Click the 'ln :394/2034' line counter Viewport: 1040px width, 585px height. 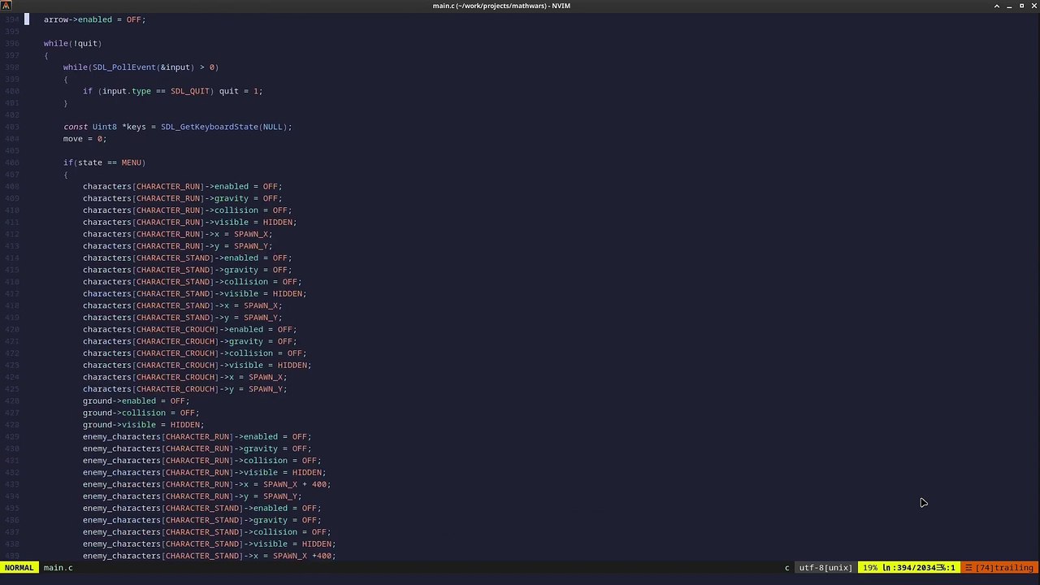(909, 567)
